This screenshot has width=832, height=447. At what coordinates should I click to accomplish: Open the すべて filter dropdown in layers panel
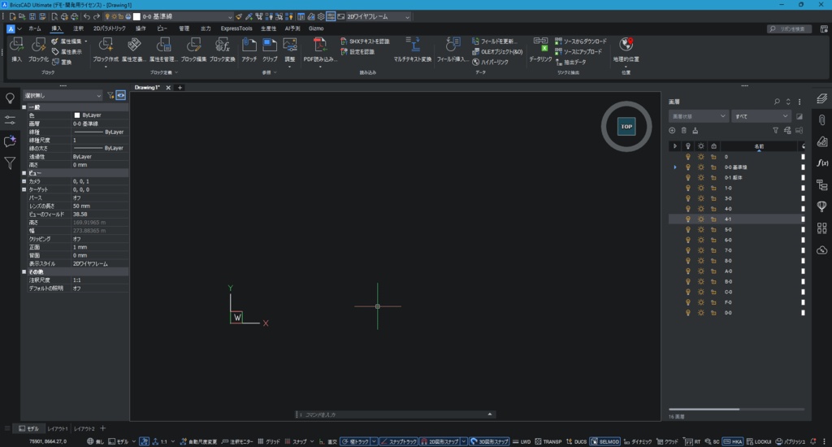(x=760, y=116)
